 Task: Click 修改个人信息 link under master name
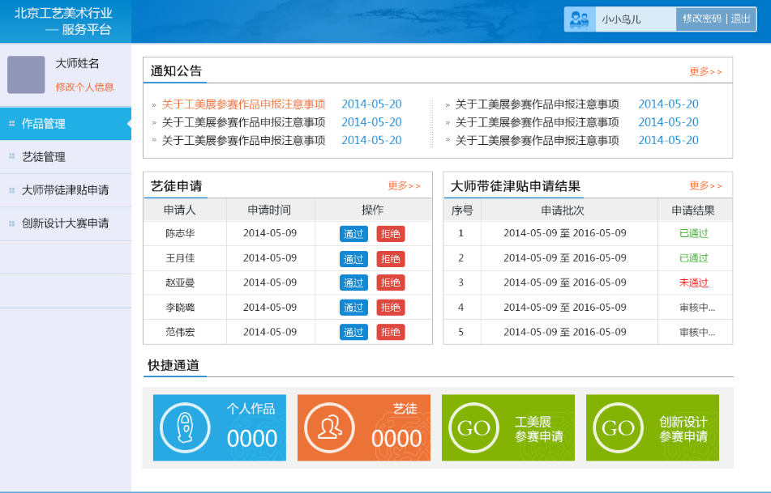[84, 87]
